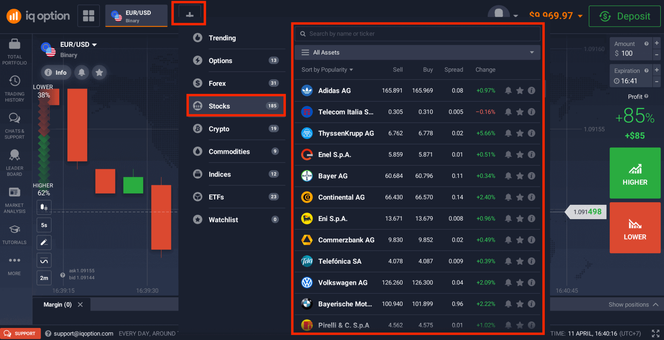Open Profit help question mark
Screen dimensions: 664x340
[646, 96]
